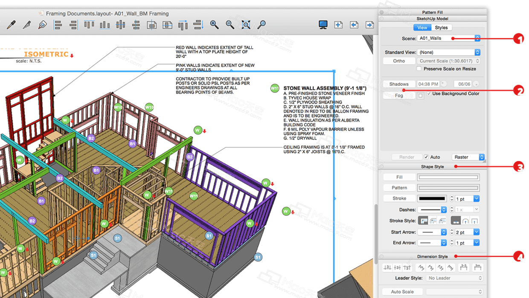The height and width of the screenshot is (298, 529).
Task: Click the Zoom Out magnifier icon
Action: [x=230, y=25]
